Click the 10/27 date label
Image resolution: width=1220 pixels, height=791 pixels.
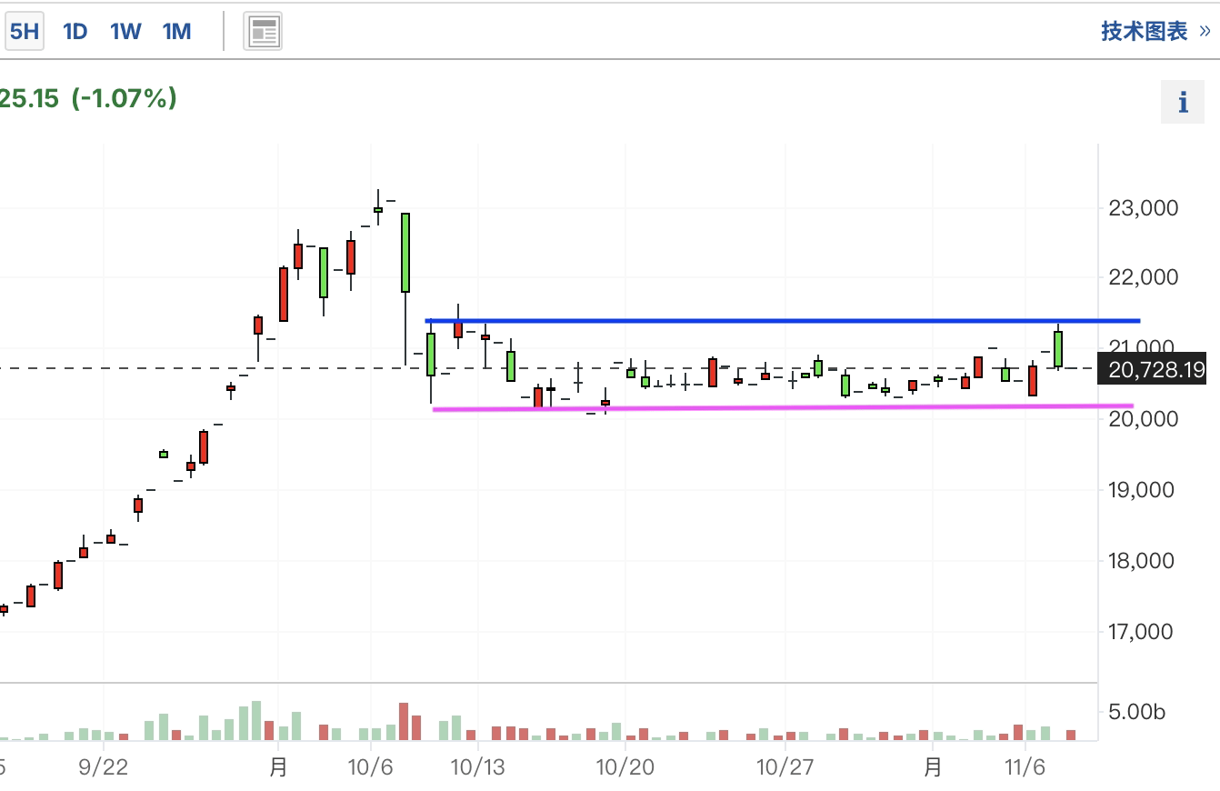point(784,767)
